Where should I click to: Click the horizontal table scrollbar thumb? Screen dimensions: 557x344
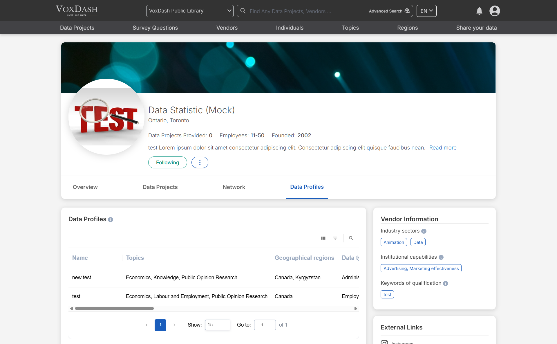pyautogui.click(x=114, y=309)
